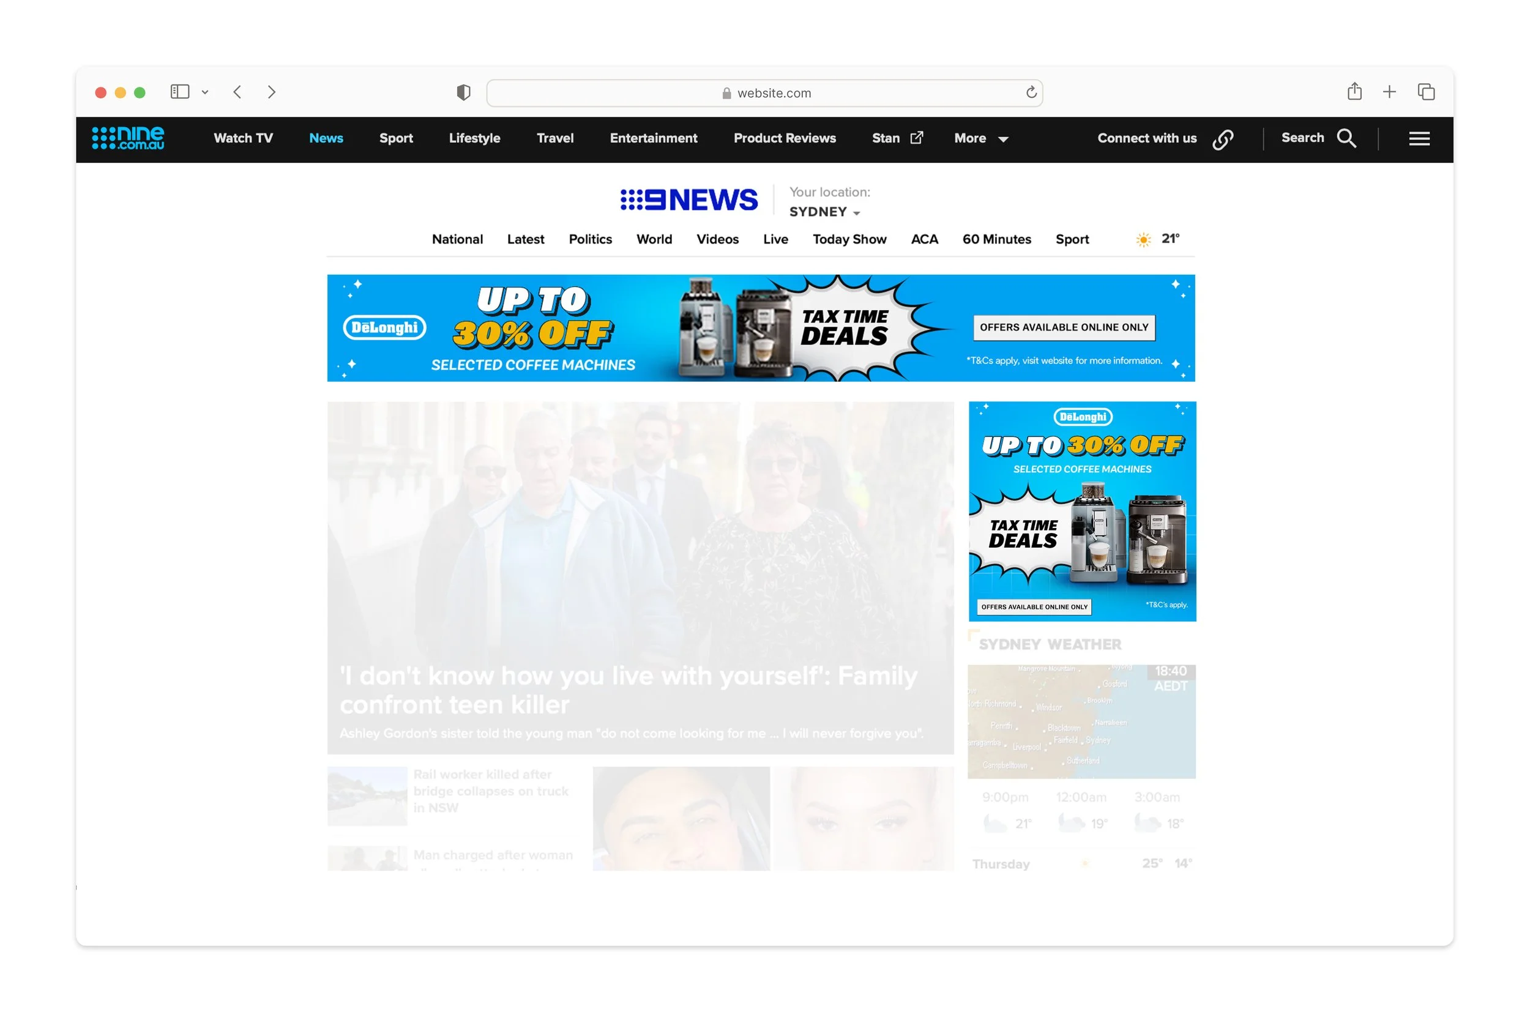Click the Safari share icon
The height and width of the screenshot is (1020, 1530).
coord(1354,92)
